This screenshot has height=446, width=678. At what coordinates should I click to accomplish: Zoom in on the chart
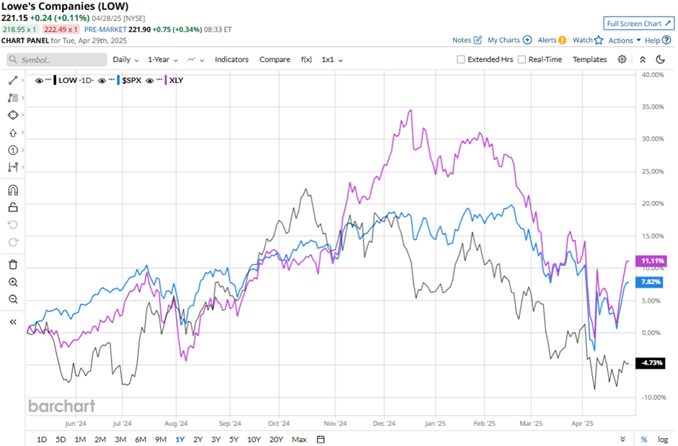(13, 282)
